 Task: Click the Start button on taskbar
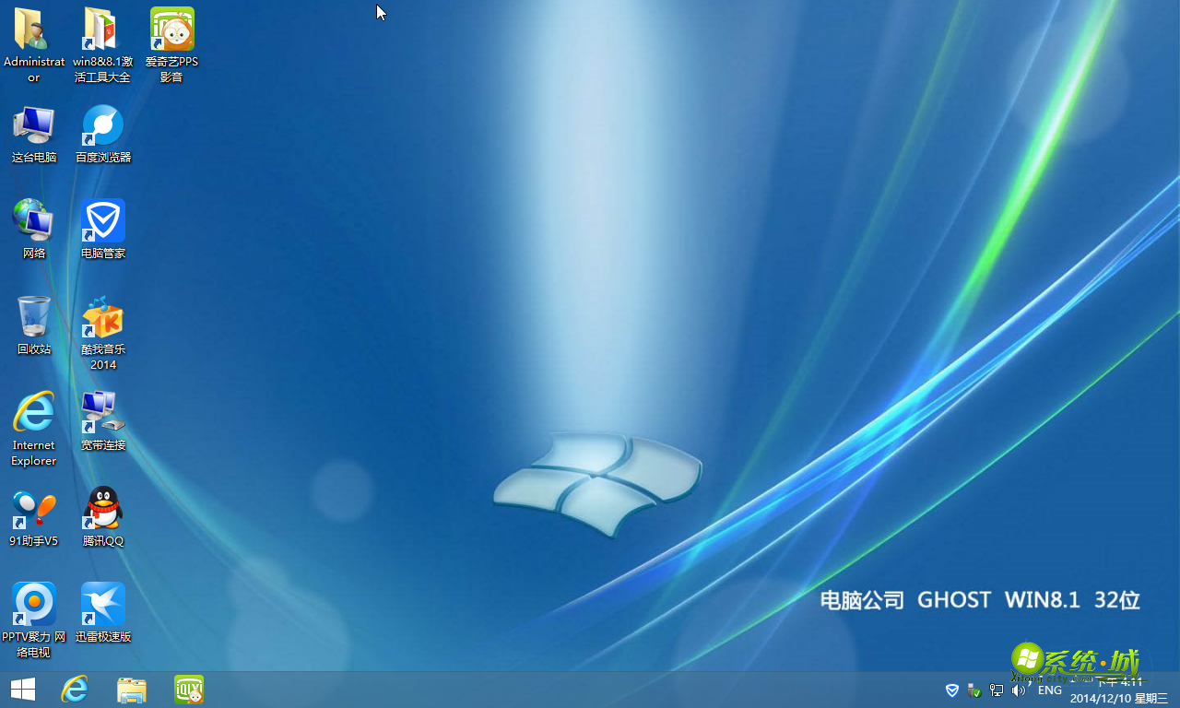click(x=22, y=690)
